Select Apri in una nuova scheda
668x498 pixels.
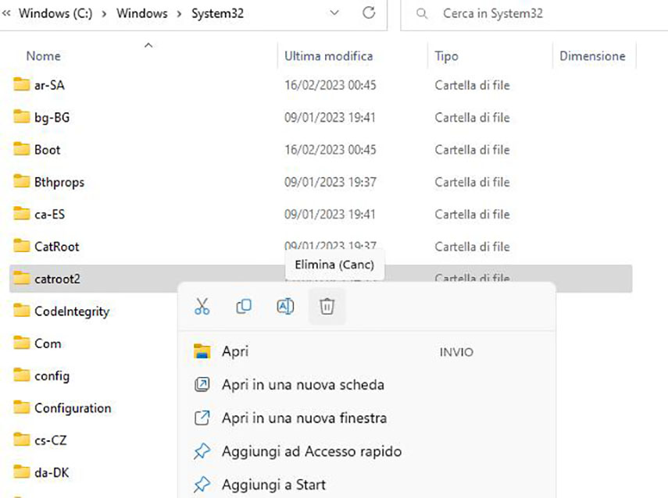coord(302,385)
